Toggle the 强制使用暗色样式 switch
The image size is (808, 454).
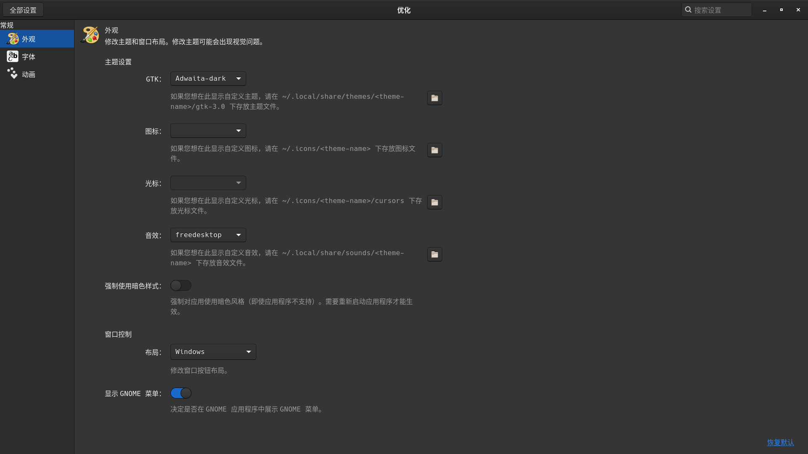point(181,285)
